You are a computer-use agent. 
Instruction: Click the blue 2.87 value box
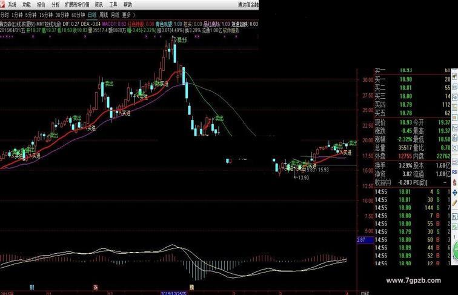pyautogui.click(x=365, y=240)
